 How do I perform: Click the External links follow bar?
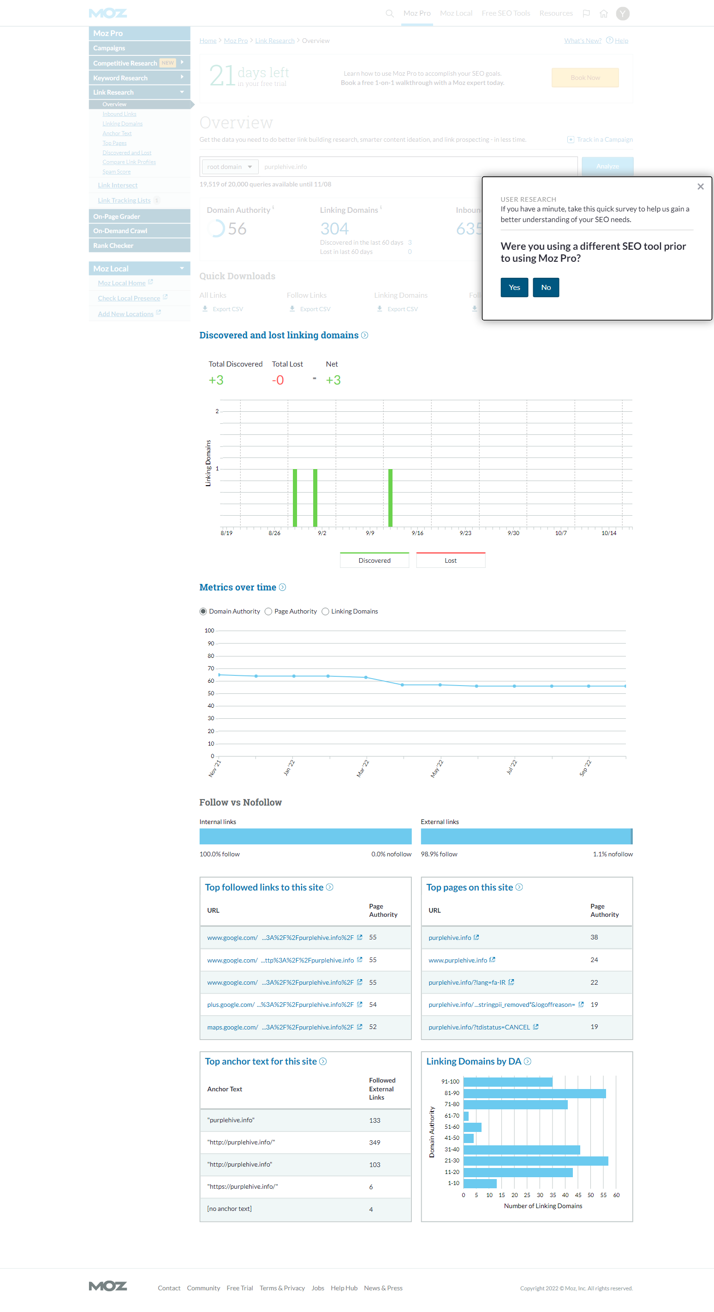(527, 837)
